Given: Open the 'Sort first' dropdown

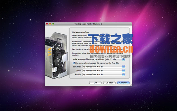Looking at the screenshot, I should [x=104, y=67].
